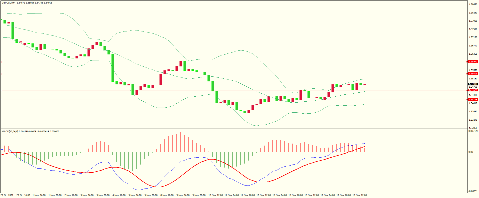Click the -0.00631 value on the MACD scale
Viewport: 479px width, 198px height.
click(x=473, y=191)
